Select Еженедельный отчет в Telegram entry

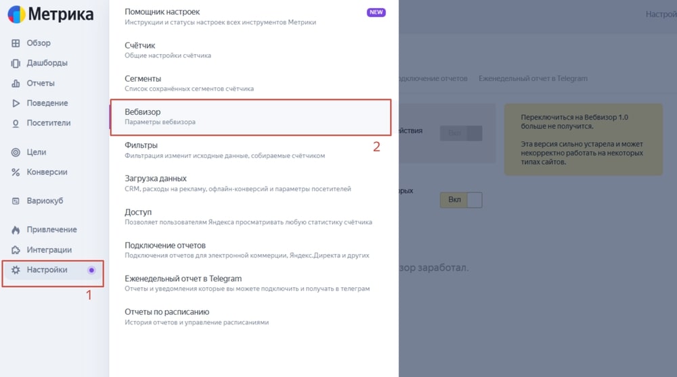(254, 283)
